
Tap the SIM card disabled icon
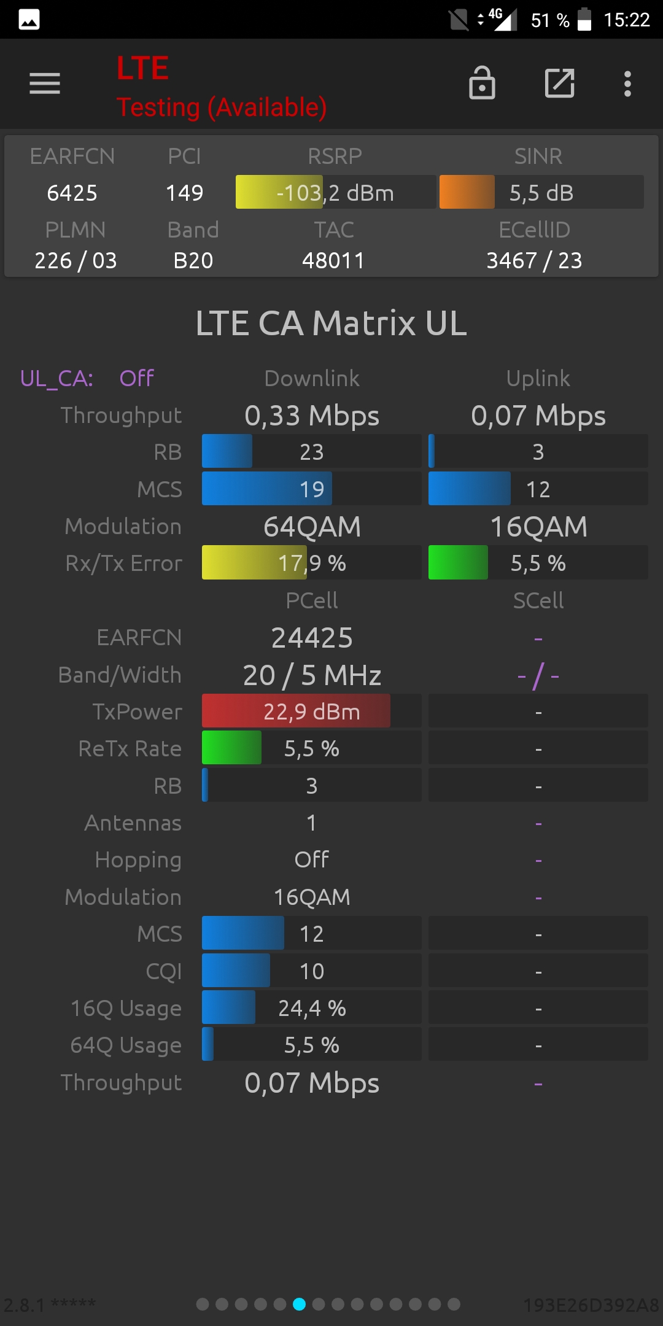459,20
